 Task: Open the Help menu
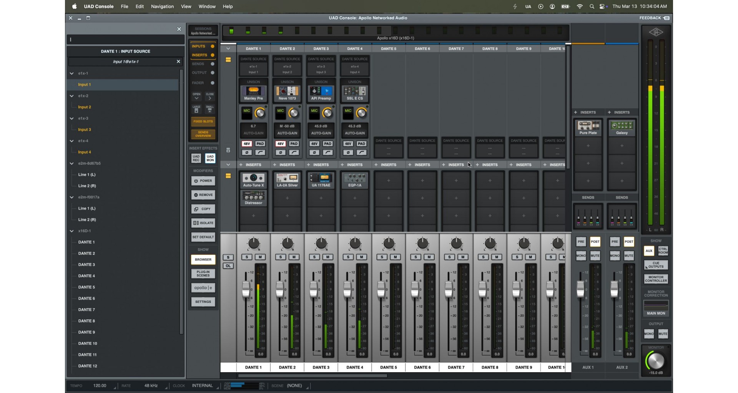[x=228, y=7]
